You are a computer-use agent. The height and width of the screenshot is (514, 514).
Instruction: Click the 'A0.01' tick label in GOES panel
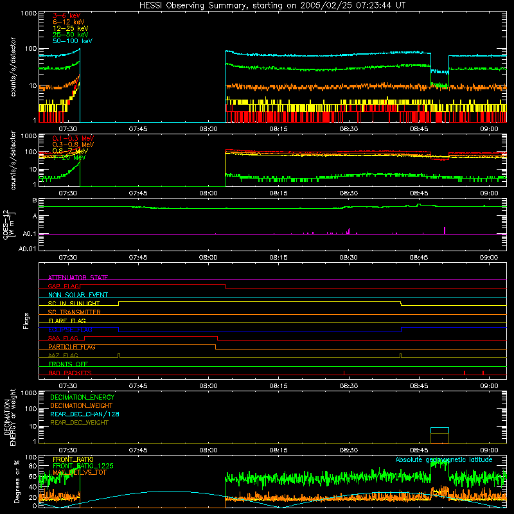coord(27,249)
